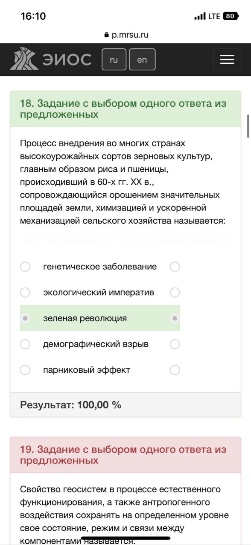251x545 pixels.
Task: Select right radio next to генетическое заболевание
Action: tap(175, 267)
